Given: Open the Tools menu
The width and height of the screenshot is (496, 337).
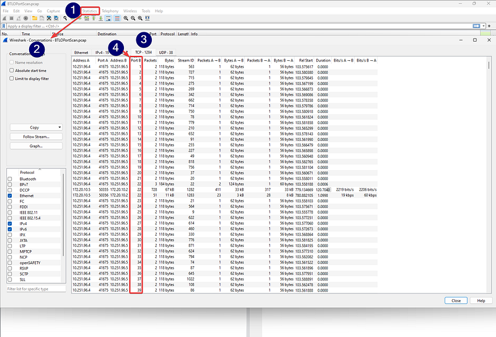Looking at the screenshot, I should [146, 11].
